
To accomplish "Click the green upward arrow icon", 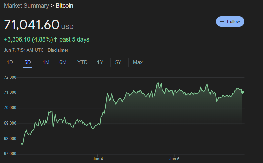I will [55, 39].
